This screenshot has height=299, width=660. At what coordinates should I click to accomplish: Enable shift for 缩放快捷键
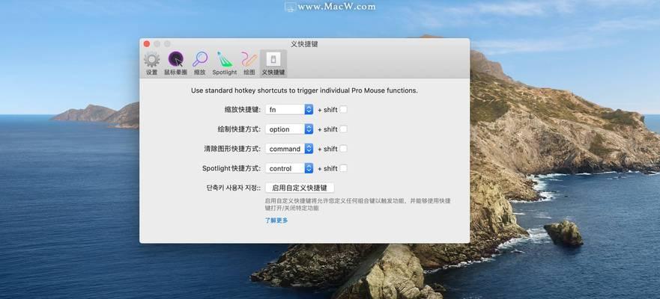pos(343,110)
